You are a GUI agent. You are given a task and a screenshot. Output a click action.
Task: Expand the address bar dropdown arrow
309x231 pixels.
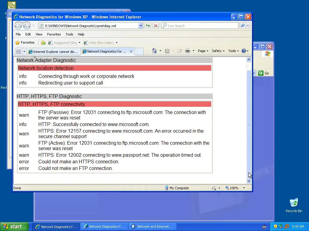pos(141,26)
